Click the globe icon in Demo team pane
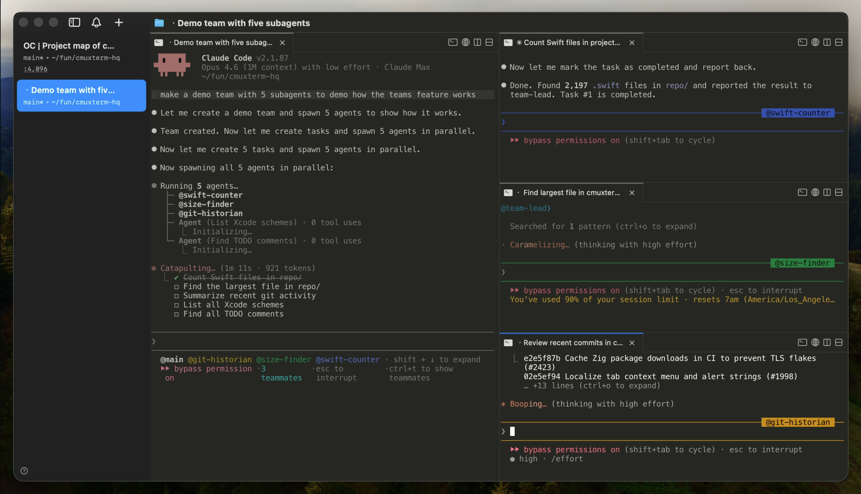This screenshot has height=494, width=861. 466,42
